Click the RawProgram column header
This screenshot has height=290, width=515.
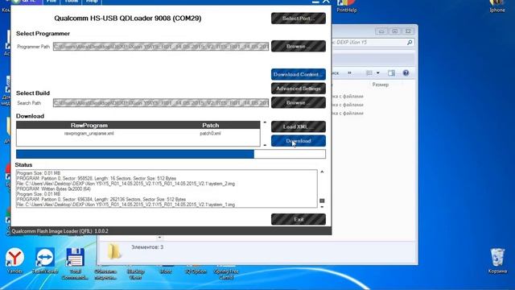[x=89, y=126]
